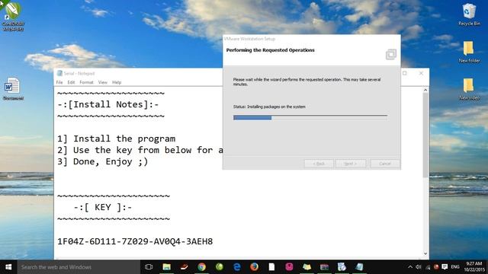Open the File menu in Notepad
The width and height of the screenshot is (488, 274).
click(59, 82)
